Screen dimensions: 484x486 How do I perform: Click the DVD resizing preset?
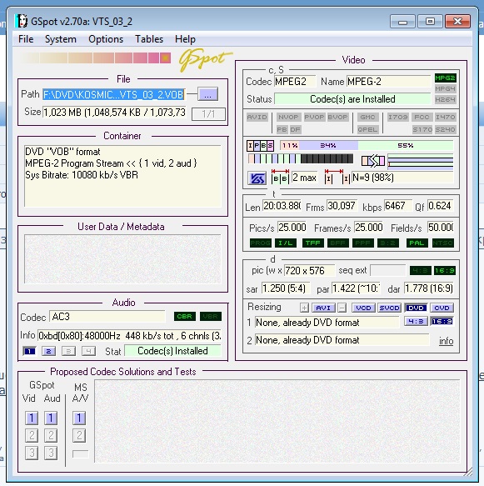pyautogui.click(x=416, y=308)
